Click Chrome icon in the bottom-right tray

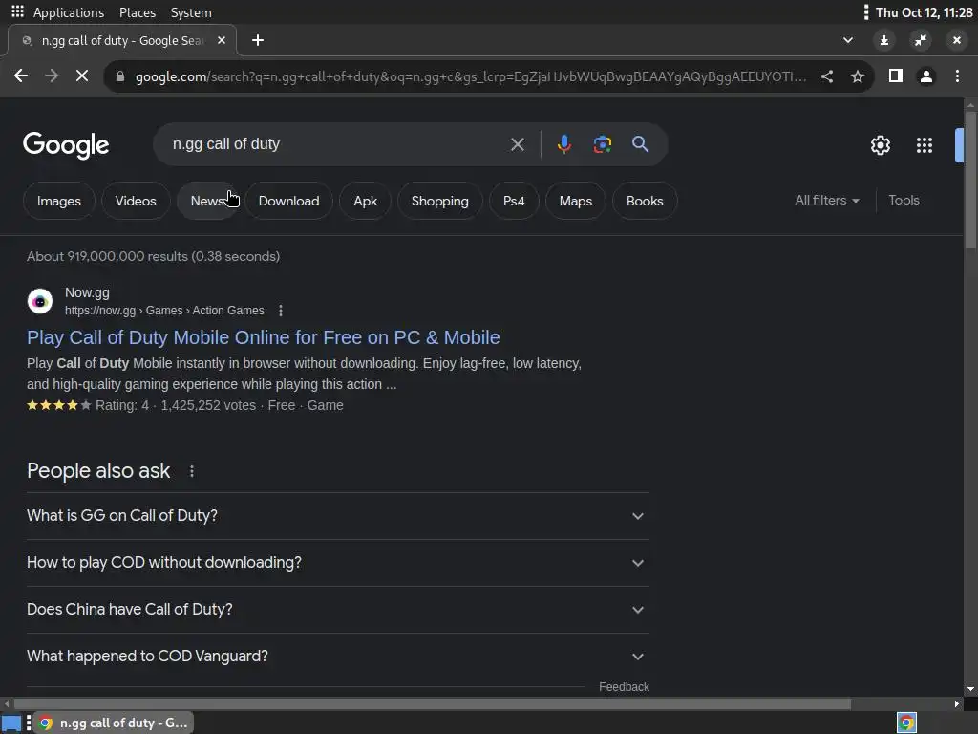907,723
